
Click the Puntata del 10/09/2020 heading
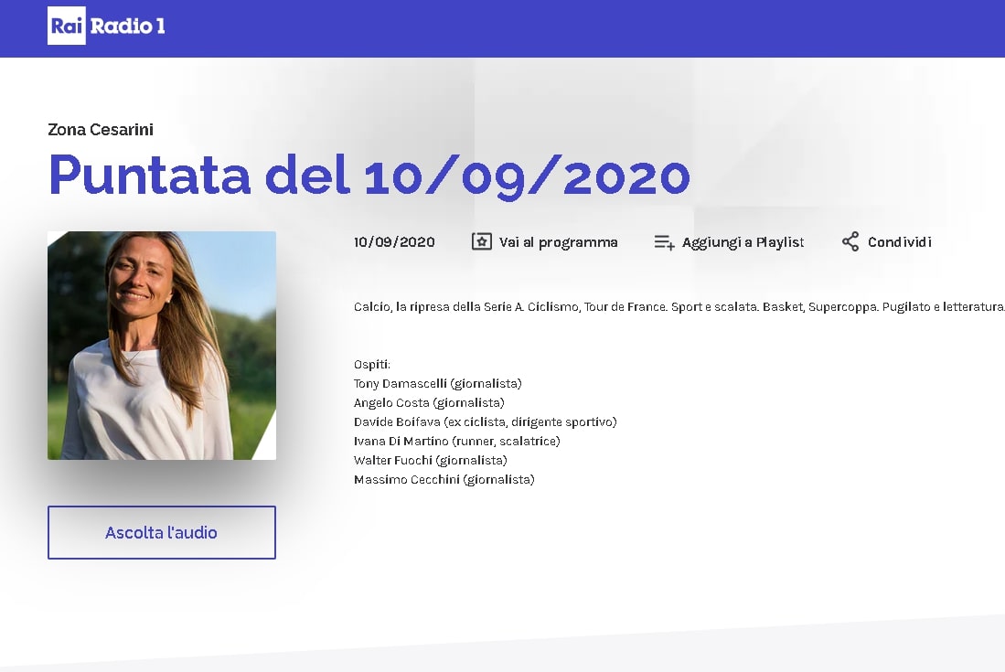click(x=369, y=175)
